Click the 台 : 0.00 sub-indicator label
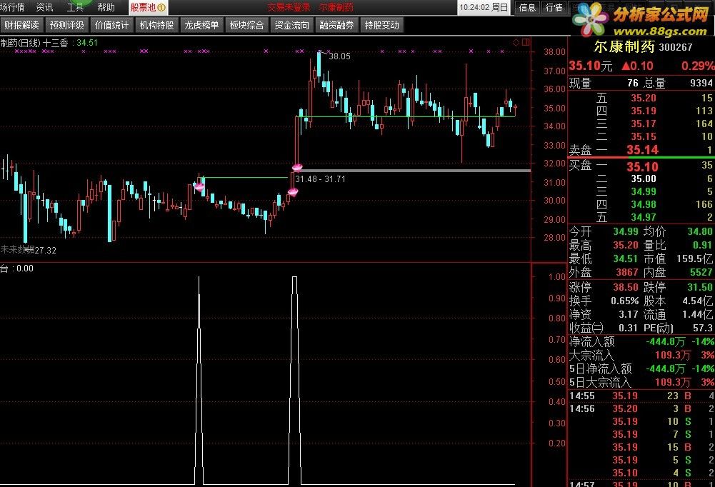 click(x=17, y=268)
